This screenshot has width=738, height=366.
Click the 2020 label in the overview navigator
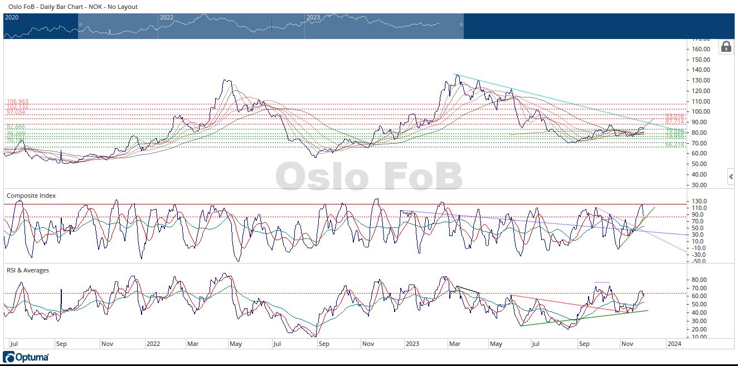coord(12,17)
